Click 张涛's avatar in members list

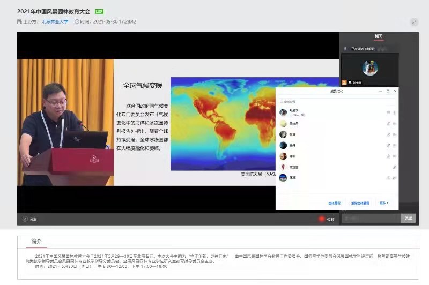[283, 134]
